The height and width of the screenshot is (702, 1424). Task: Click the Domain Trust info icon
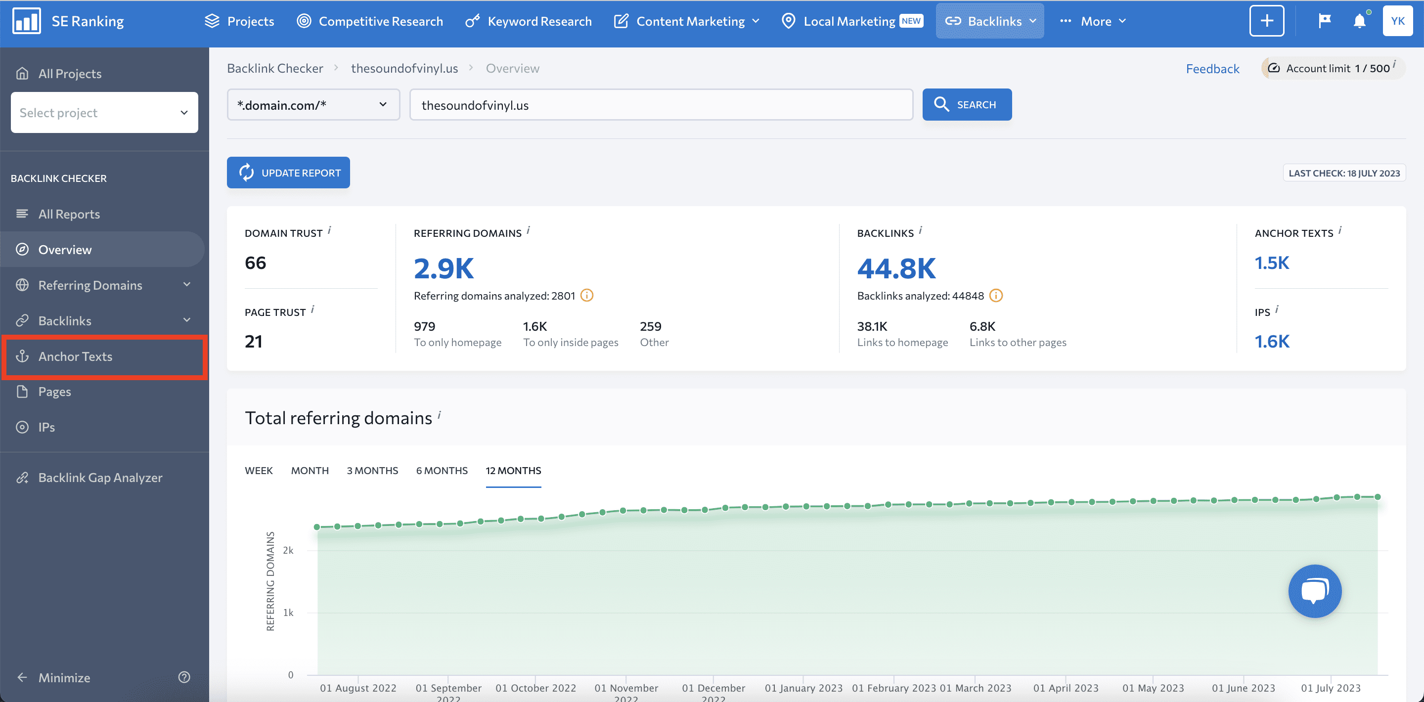tap(329, 230)
